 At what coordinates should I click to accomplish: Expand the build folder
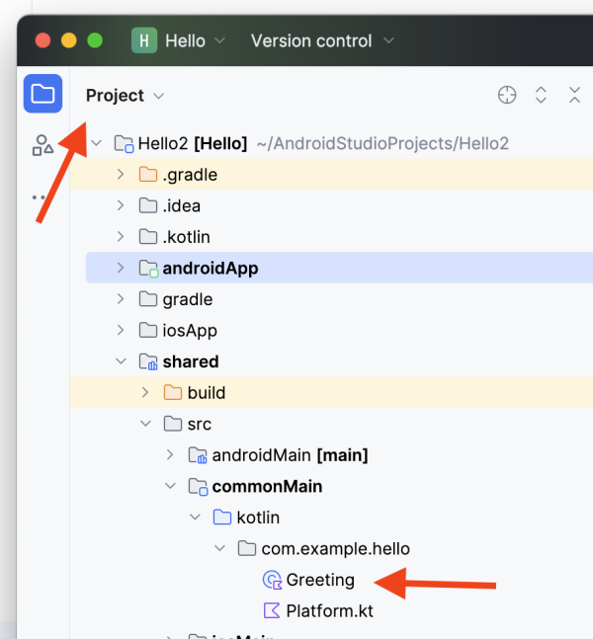pos(145,393)
